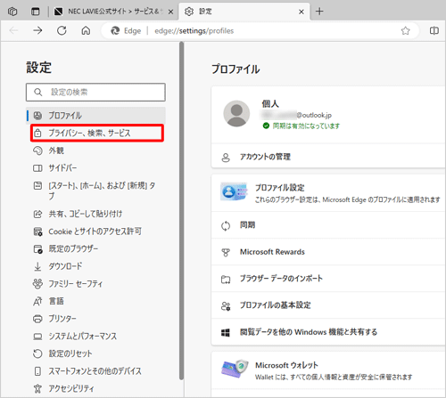Click the download arrow icon
Image resolution: width=446 pixels, height=398 pixels.
pyautogui.click(x=37, y=266)
